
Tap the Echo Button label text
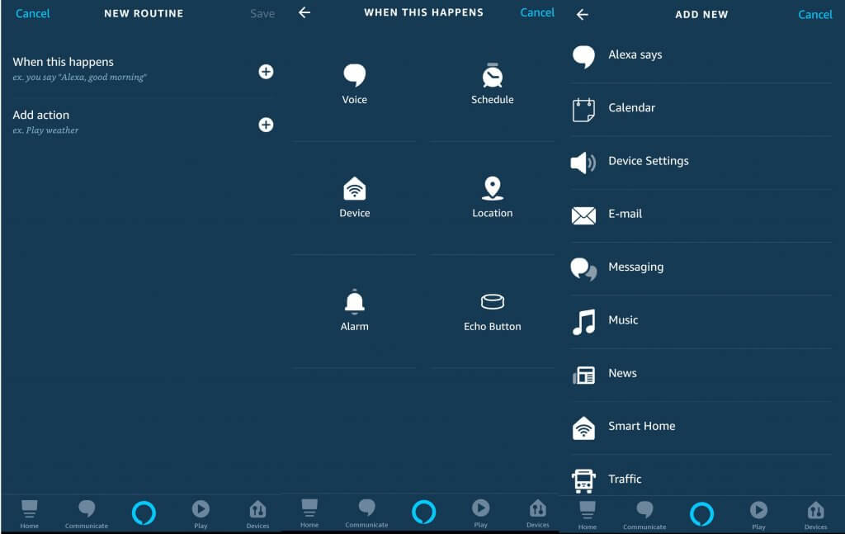493,327
